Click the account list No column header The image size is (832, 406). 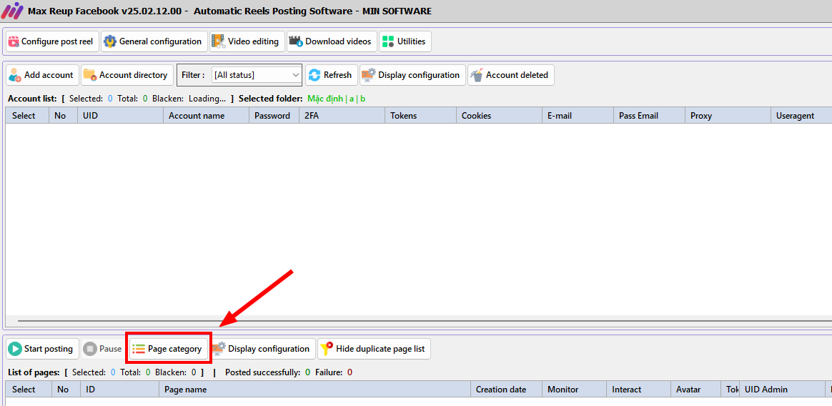tap(63, 116)
